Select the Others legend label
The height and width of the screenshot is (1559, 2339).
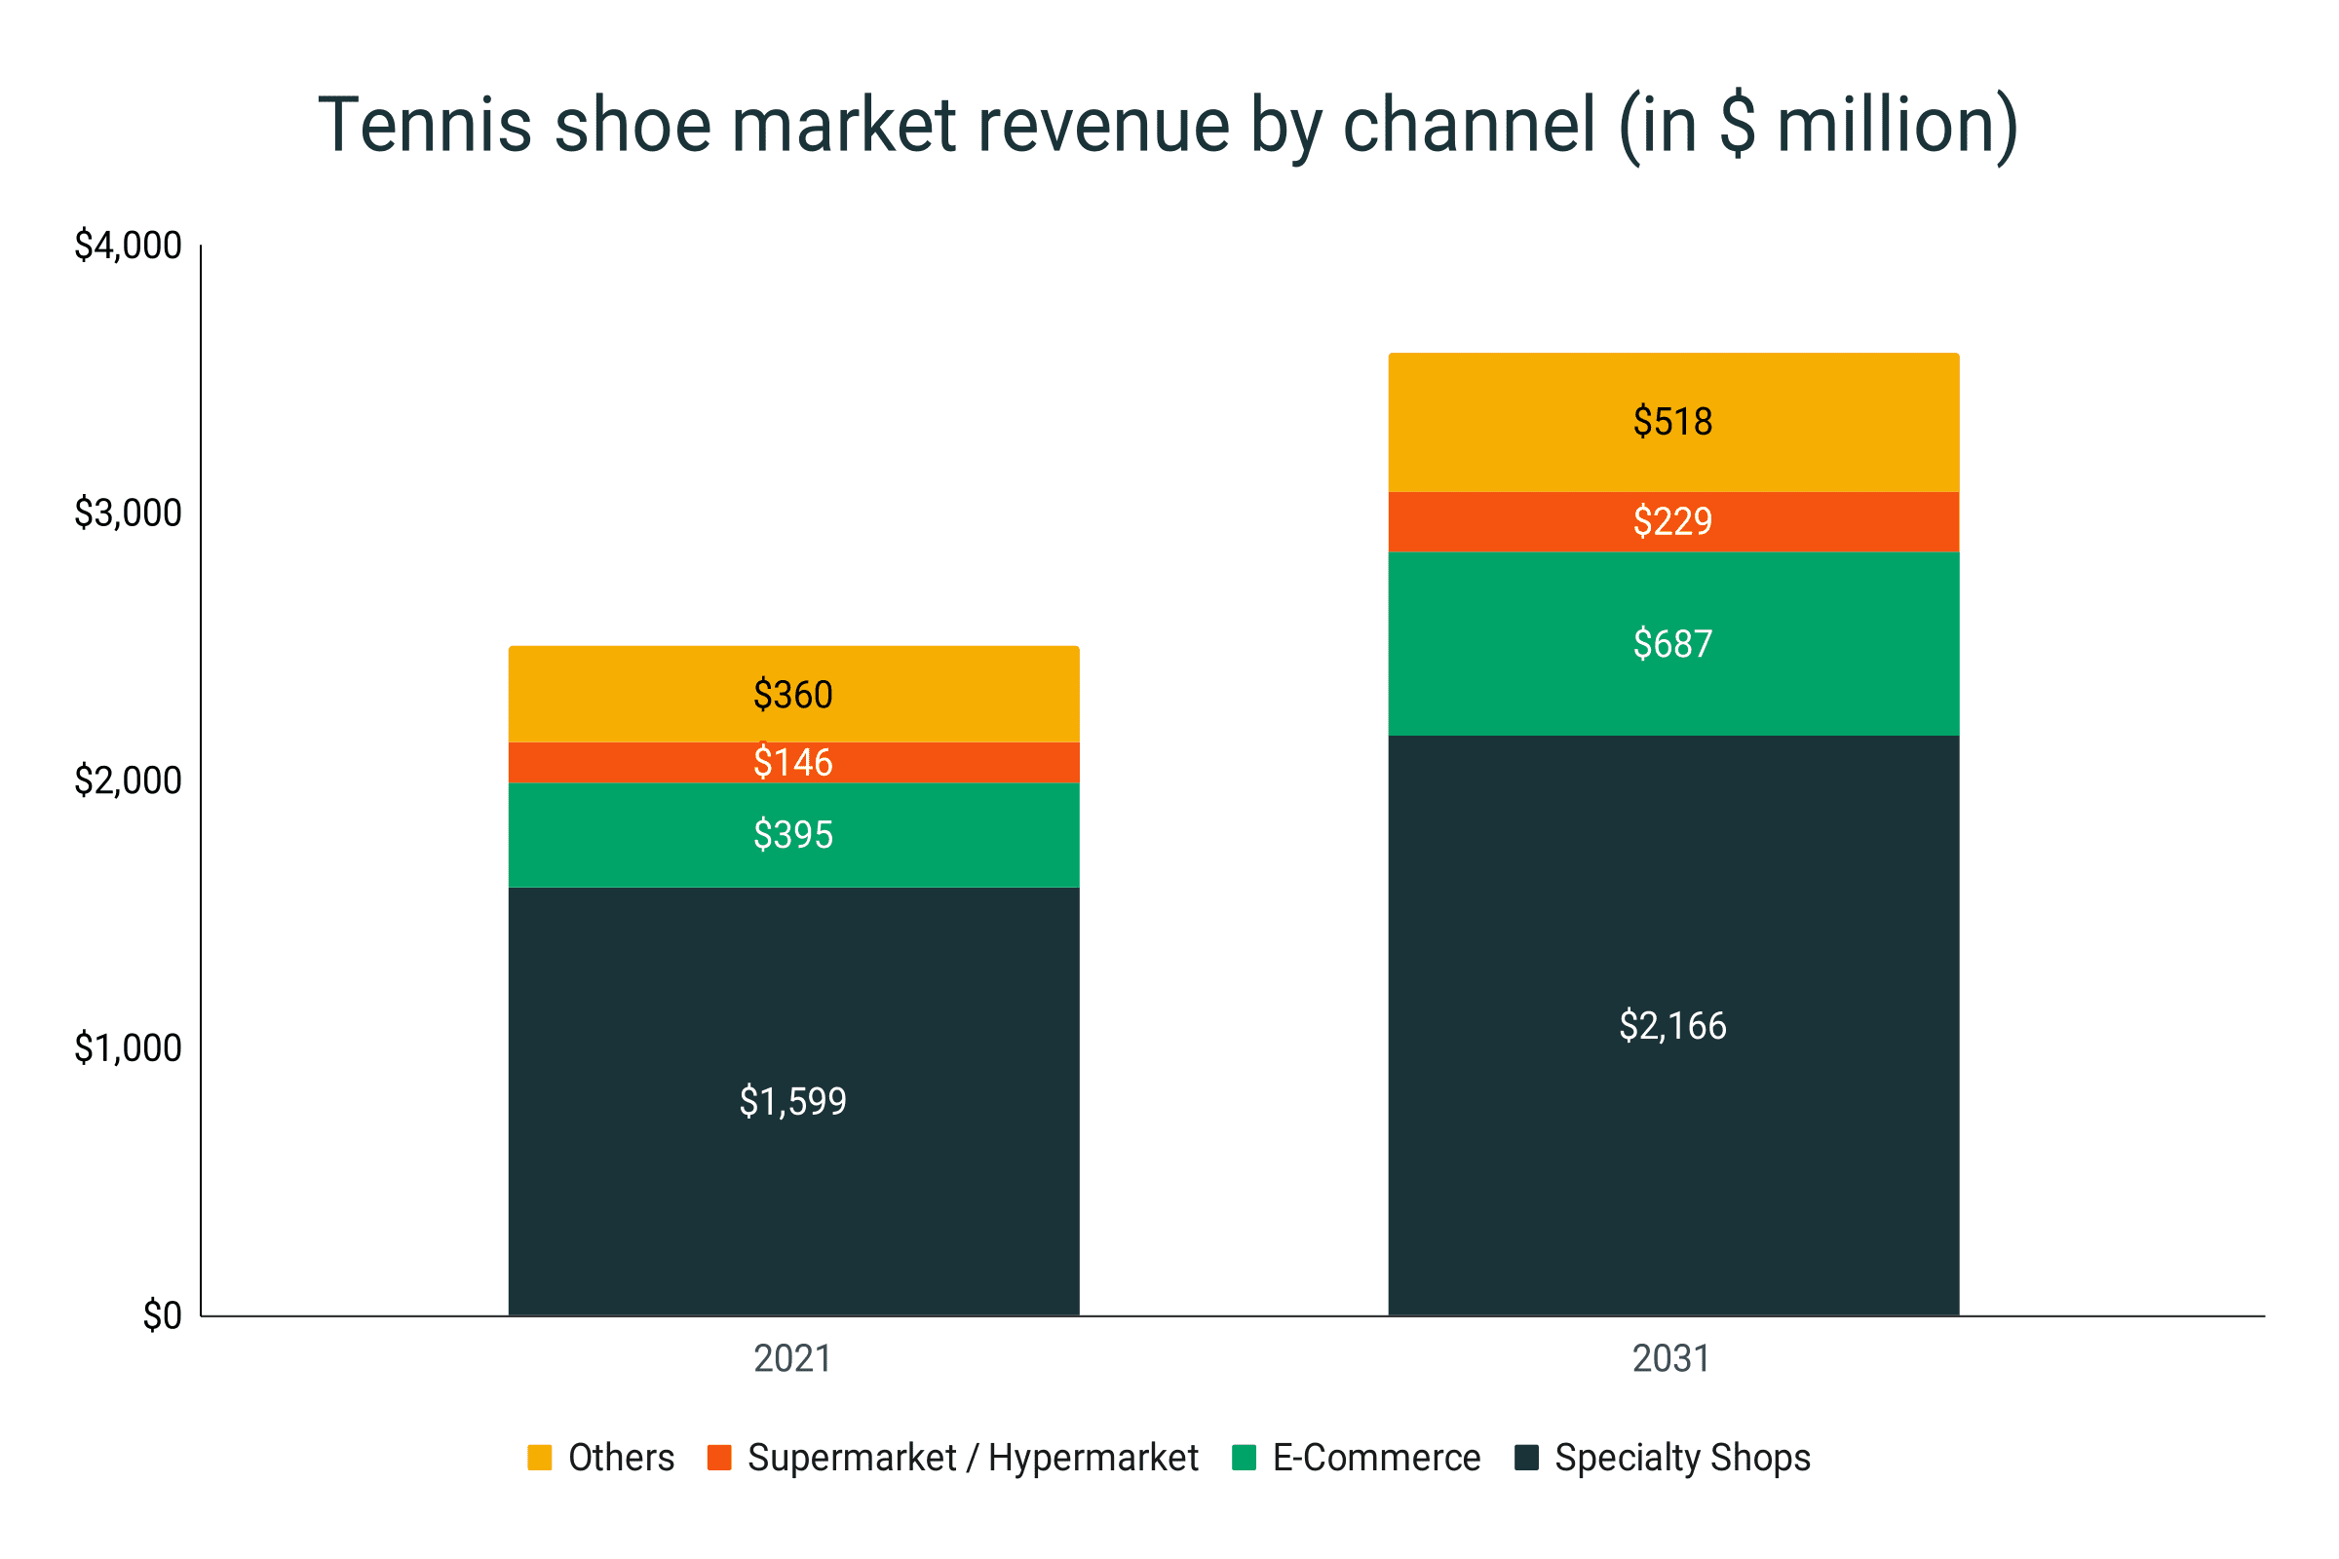pyautogui.click(x=622, y=1458)
